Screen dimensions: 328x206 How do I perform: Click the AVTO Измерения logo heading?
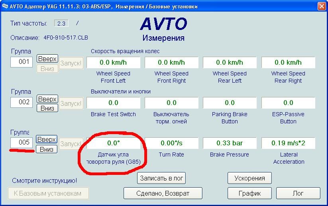(x=163, y=29)
